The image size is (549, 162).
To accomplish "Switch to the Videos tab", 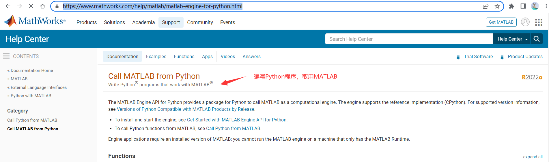I will tap(228, 56).
